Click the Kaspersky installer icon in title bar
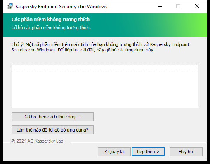 [x=10, y=7]
